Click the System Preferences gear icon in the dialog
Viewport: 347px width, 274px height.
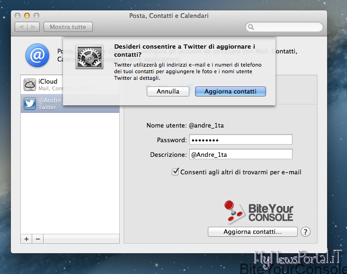[89, 57]
